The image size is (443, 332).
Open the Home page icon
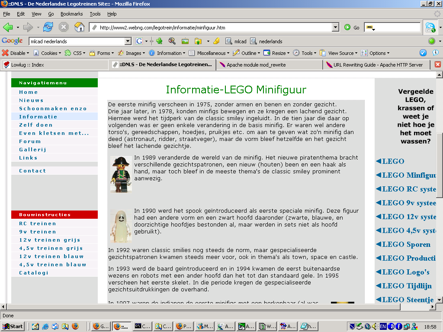80,27
